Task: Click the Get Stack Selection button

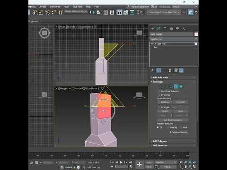Action: point(173,120)
